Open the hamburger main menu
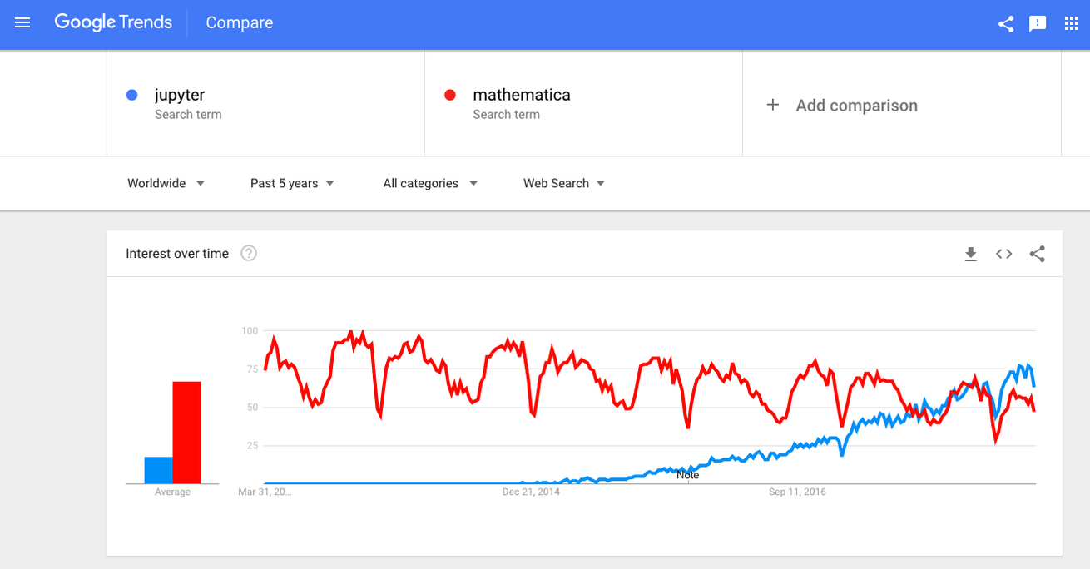Viewport: 1090px width, 569px height. tap(22, 23)
